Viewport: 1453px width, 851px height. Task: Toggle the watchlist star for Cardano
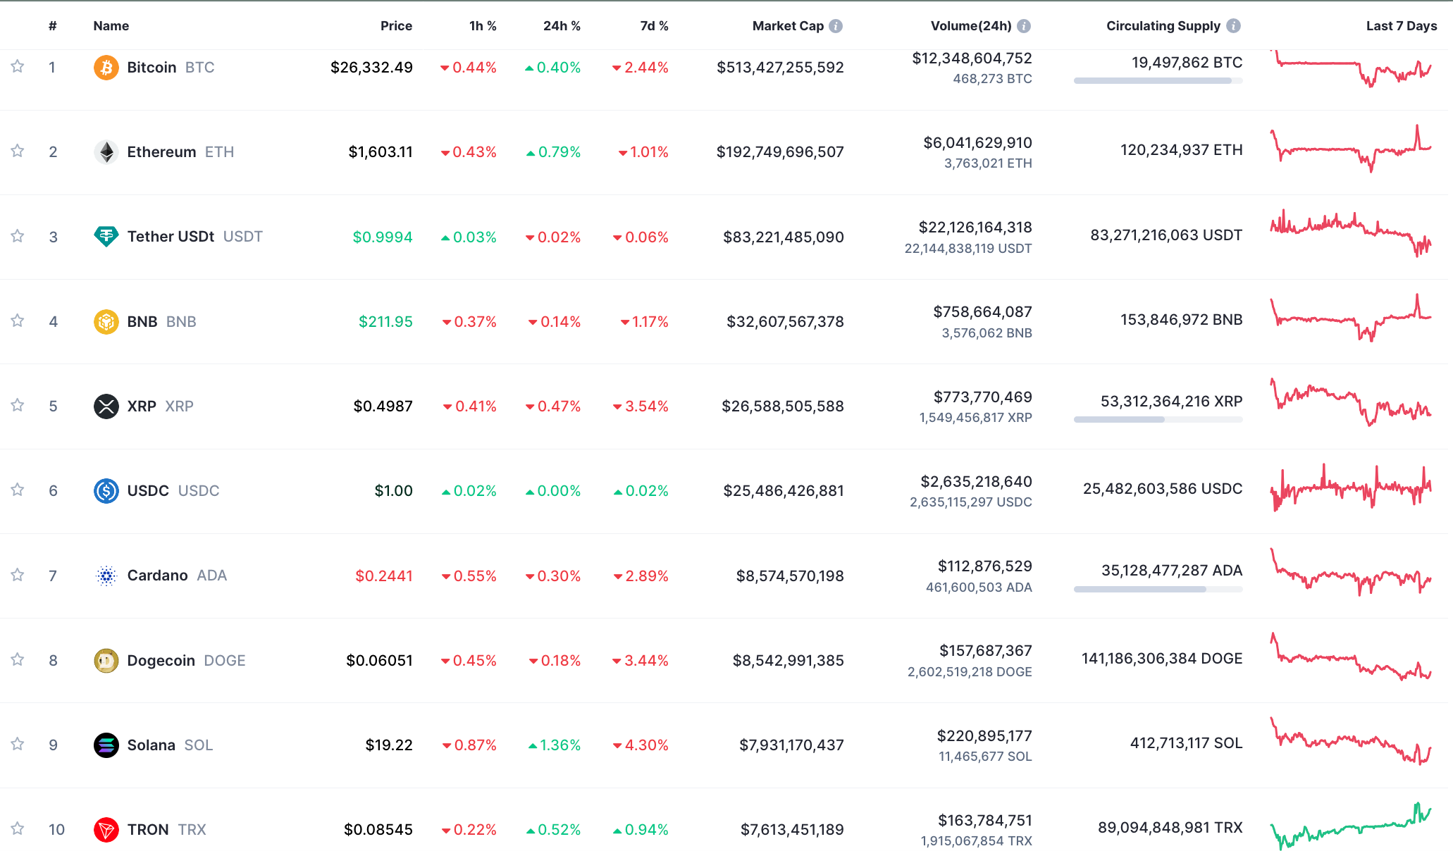click(x=18, y=576)
